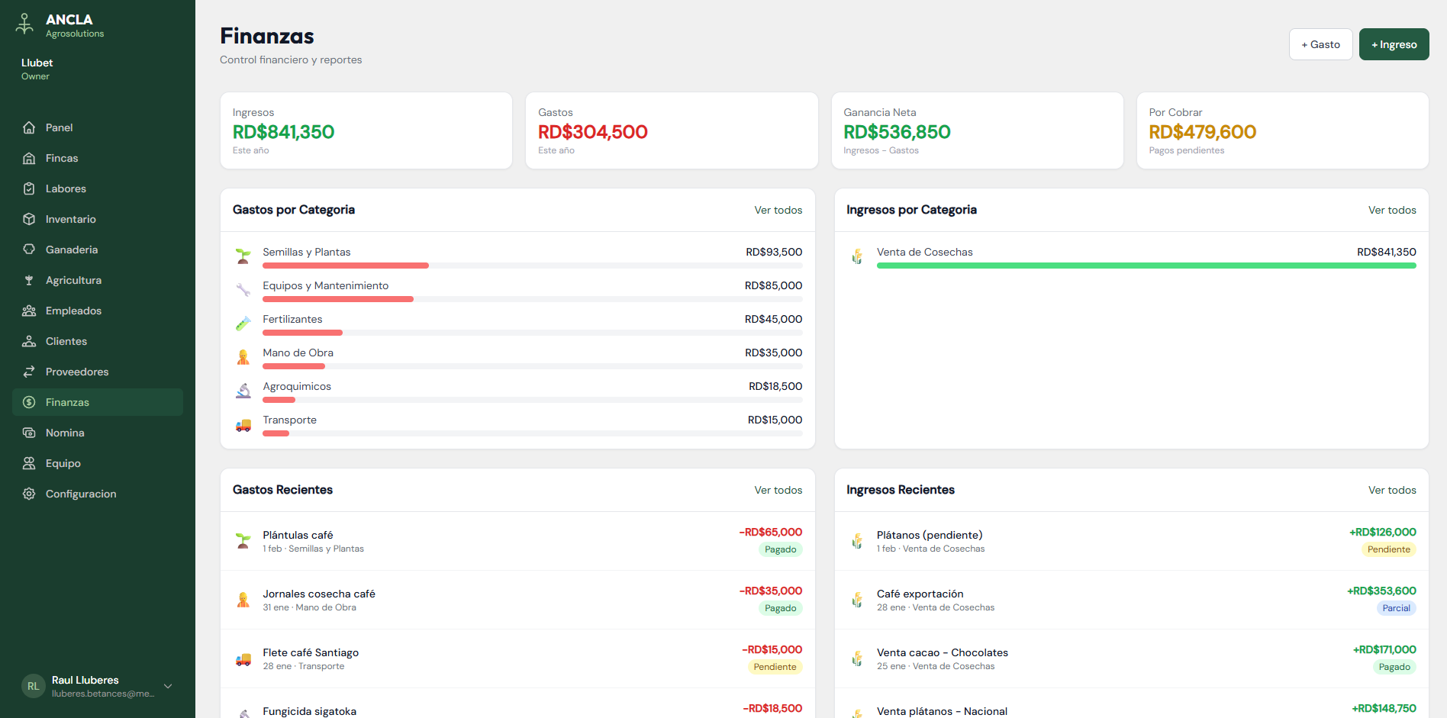Click the Inventario box icon

(x=29, y=219)
